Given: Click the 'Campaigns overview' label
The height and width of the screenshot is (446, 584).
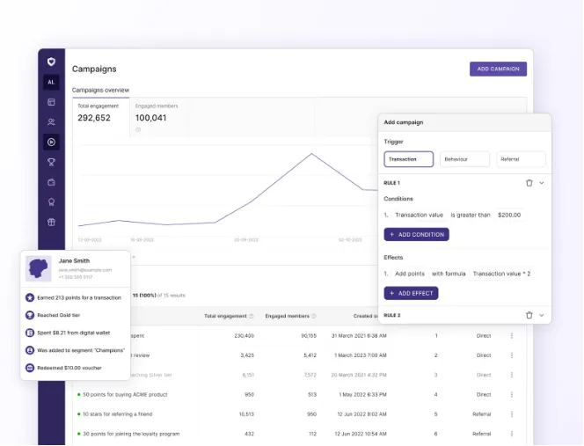Looking at the screenshot, I should tap(100, 91).
